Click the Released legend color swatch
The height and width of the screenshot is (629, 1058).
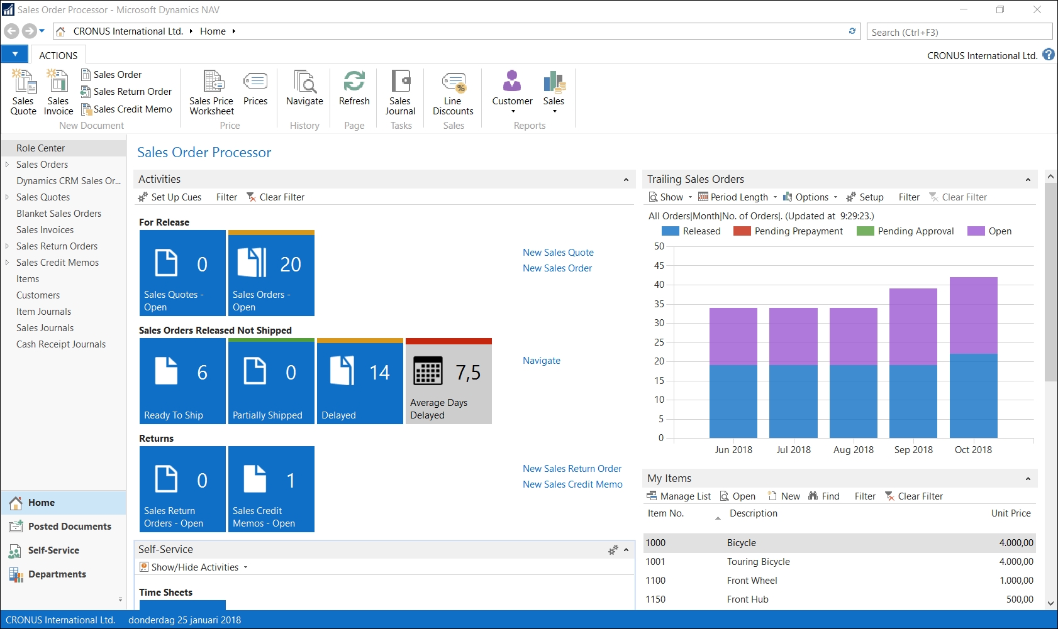click(x=671, y=231)
